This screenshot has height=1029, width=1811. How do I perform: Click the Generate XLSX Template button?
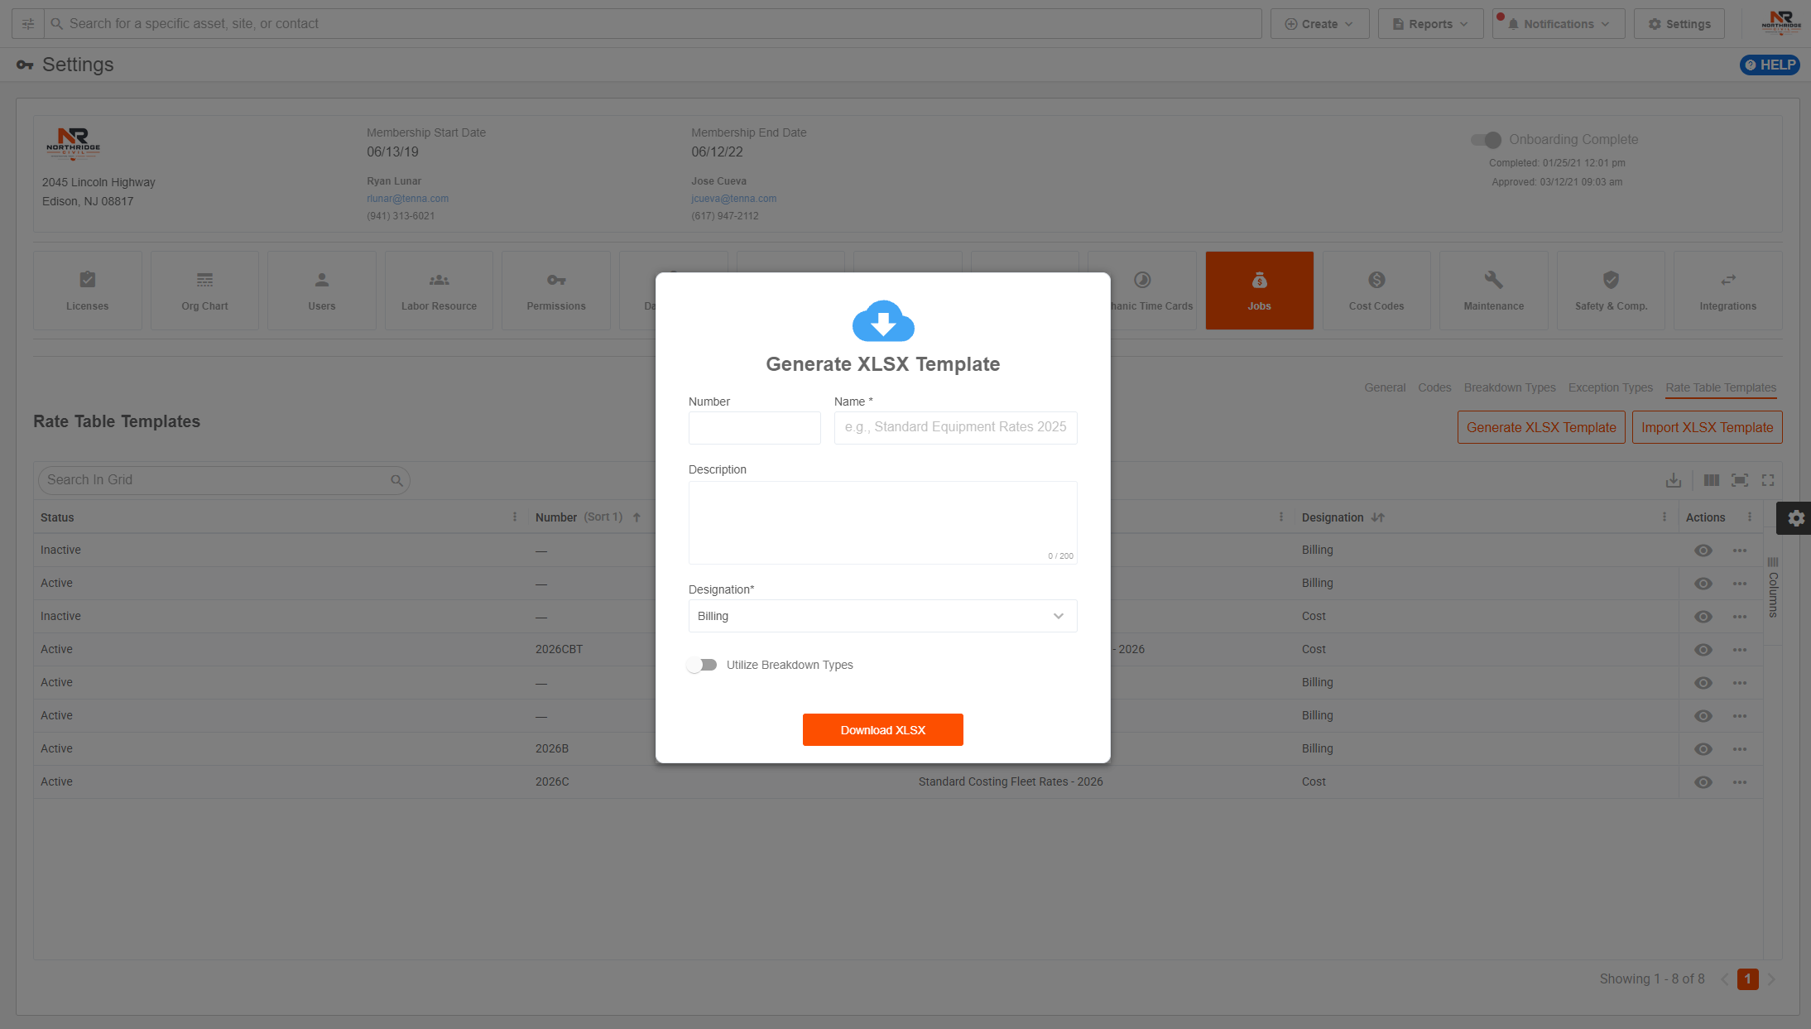click(1541, 427)
